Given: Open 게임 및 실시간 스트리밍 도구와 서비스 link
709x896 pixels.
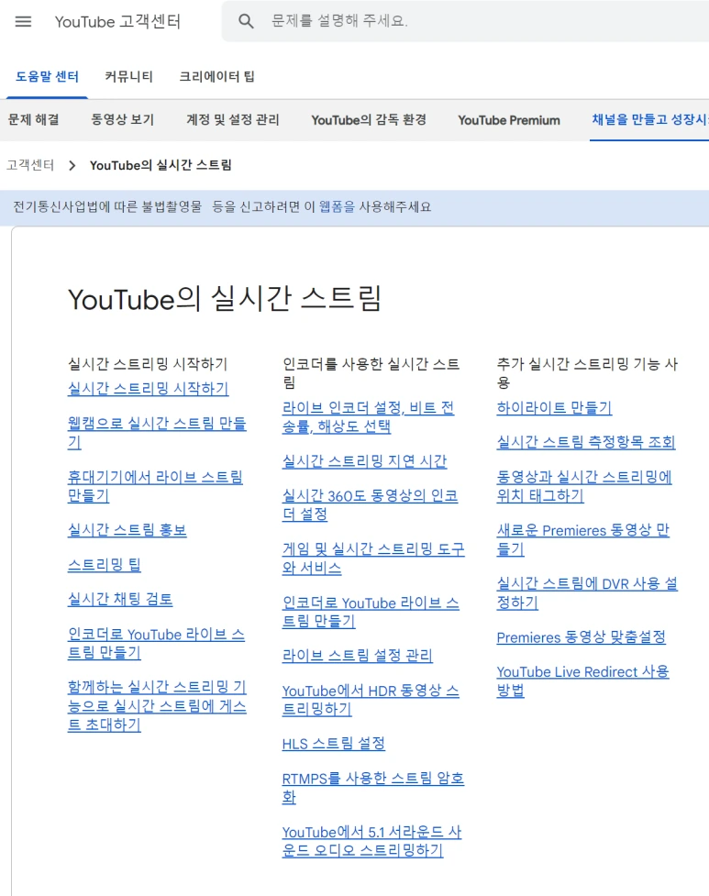Looking at the screenshot, I should click(373, 558).
